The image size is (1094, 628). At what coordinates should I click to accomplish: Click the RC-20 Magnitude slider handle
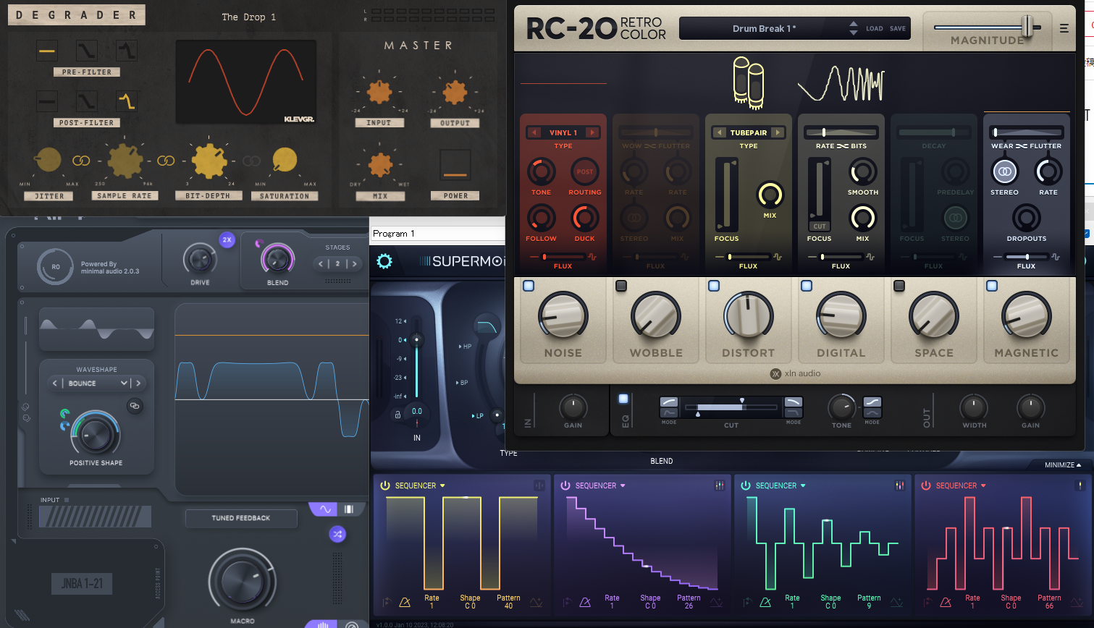(x=1027, y=27)
